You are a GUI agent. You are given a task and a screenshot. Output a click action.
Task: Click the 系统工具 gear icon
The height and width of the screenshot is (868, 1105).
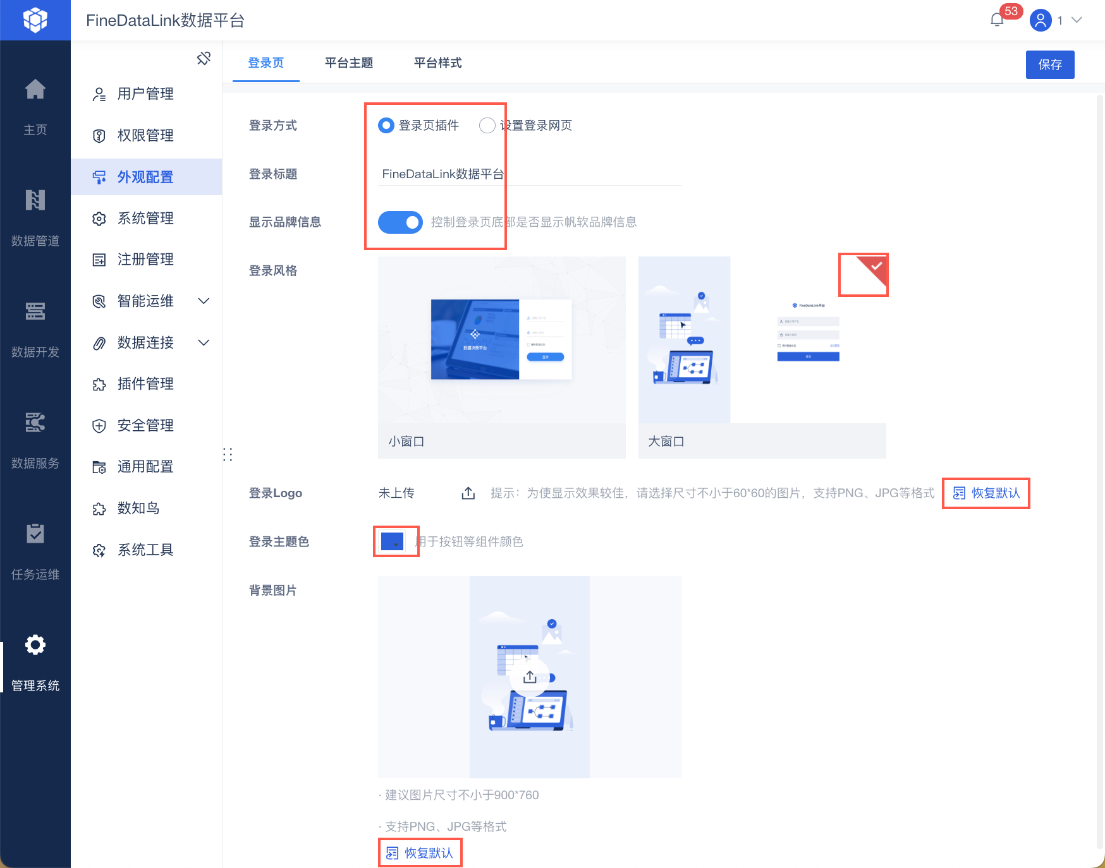click(99, 550)
